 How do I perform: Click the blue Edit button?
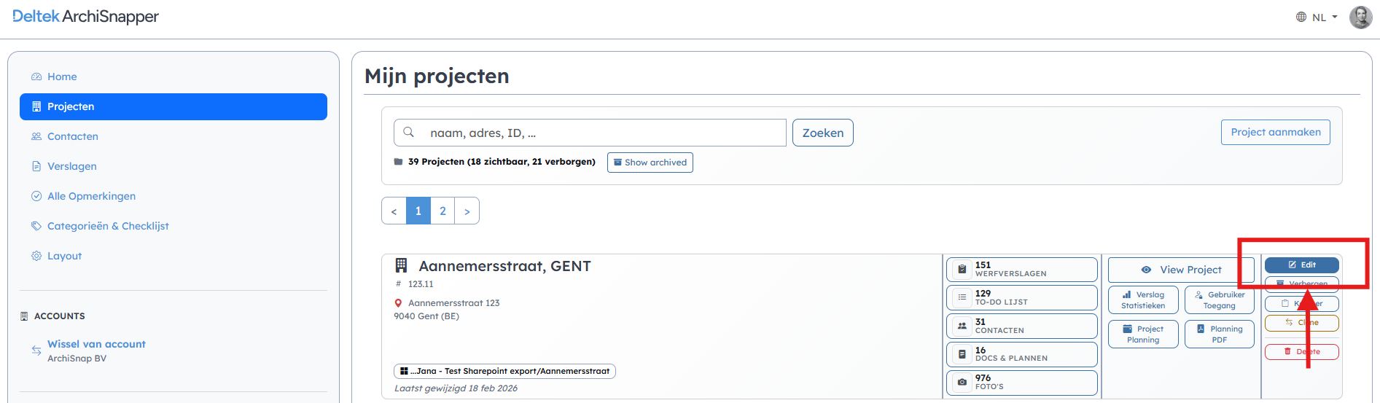pyautogui.click(x=1302, y=265)
